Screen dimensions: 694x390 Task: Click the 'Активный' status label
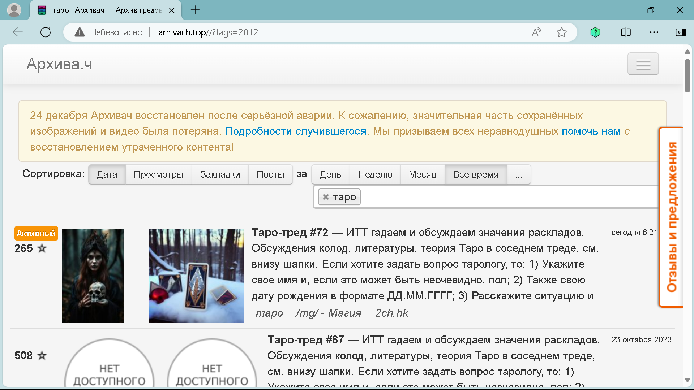click(36, 233)
